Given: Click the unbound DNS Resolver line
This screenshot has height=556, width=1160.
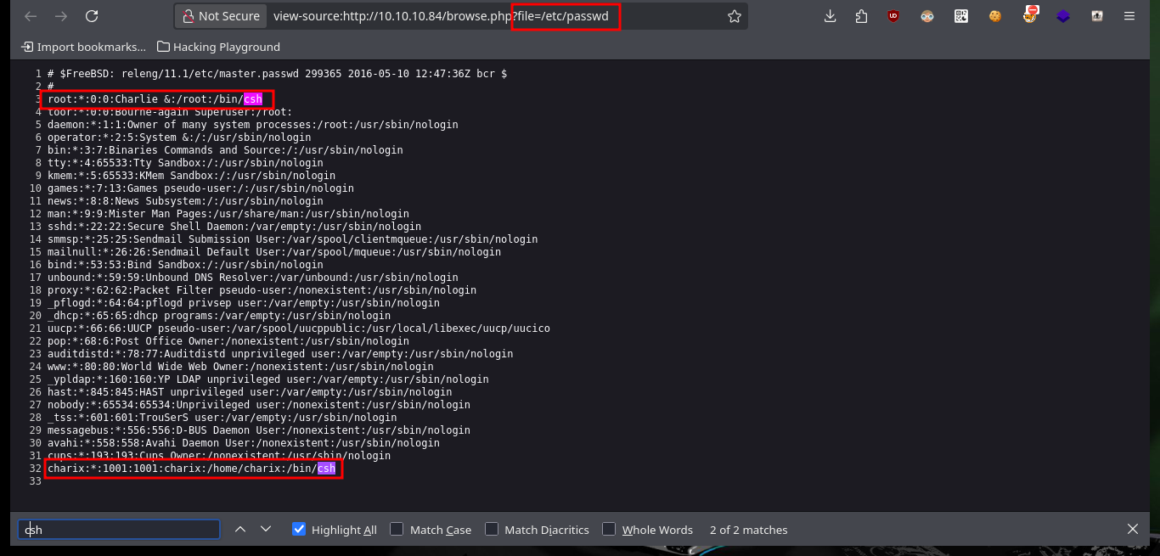Looking at the screenshot, I should click(x=253, y=278).
